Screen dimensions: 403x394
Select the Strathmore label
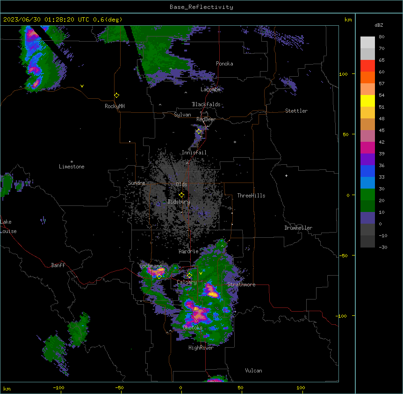241,285
